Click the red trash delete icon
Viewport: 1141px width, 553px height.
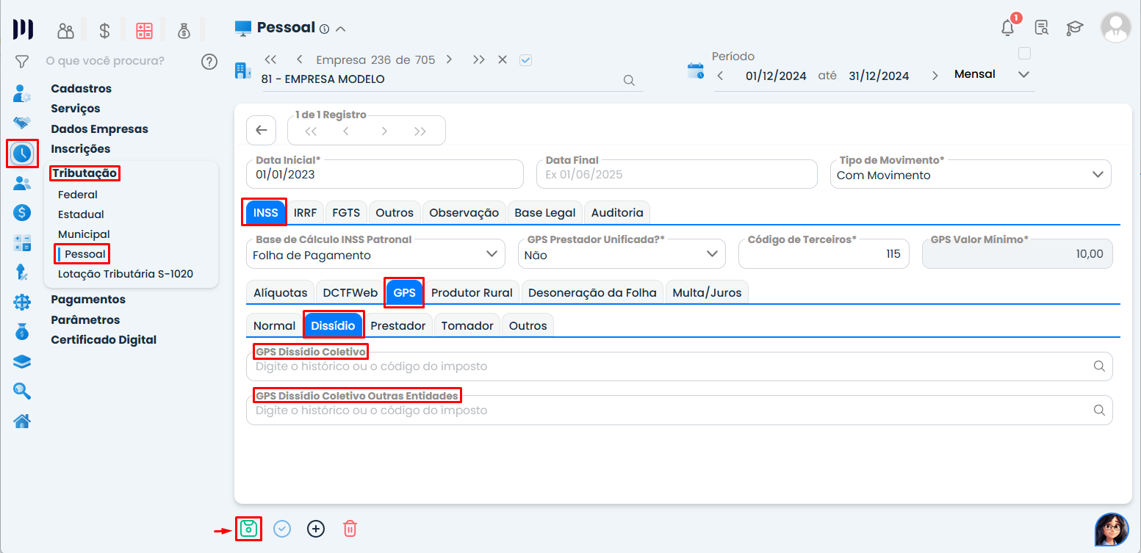click(350, 529)
